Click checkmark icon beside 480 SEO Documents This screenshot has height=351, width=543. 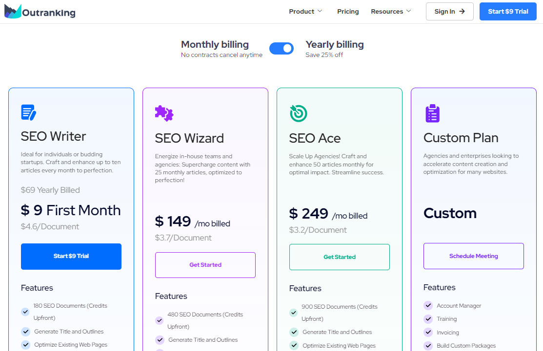click(160, 320)
